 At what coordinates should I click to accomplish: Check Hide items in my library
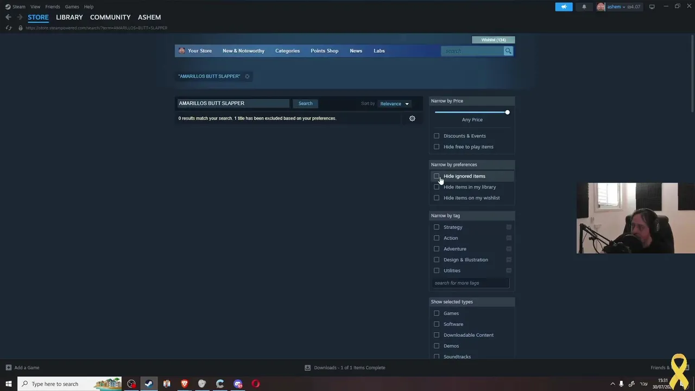pos(437,187)
